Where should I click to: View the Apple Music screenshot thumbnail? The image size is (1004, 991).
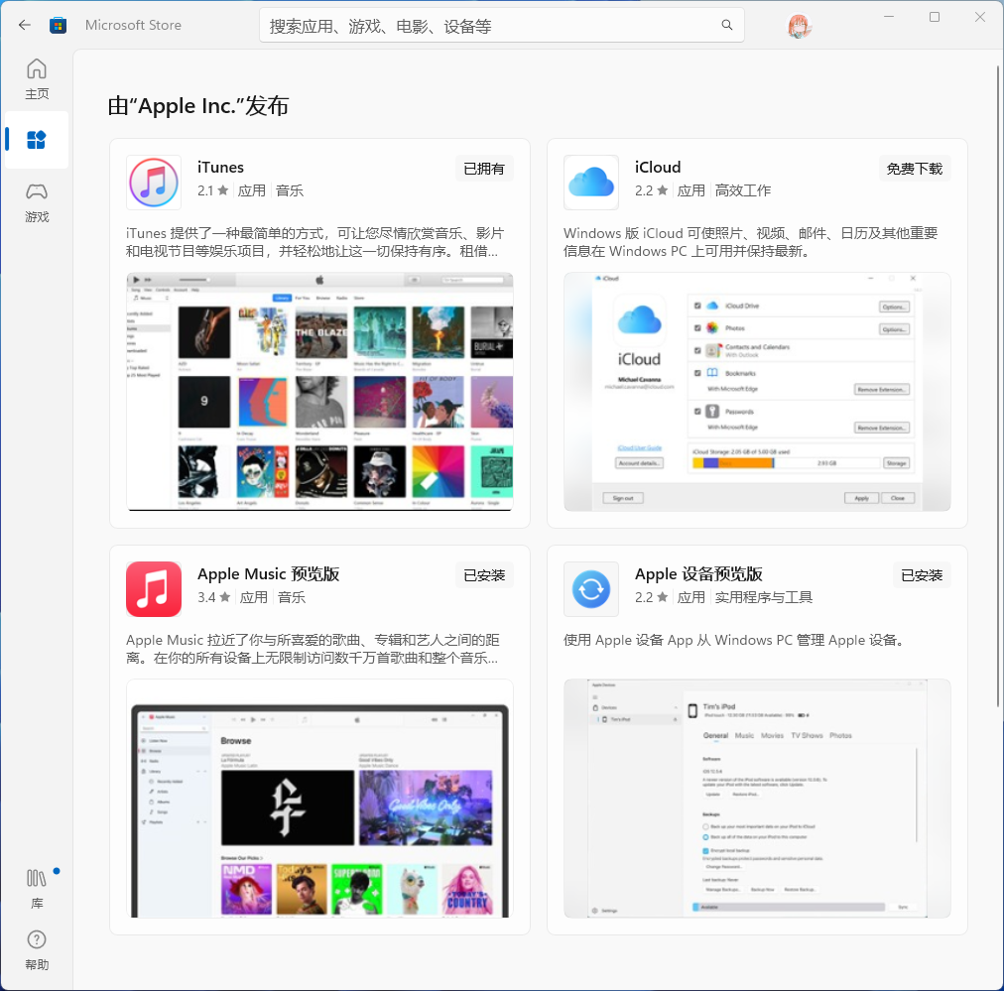tap(319, 799)
